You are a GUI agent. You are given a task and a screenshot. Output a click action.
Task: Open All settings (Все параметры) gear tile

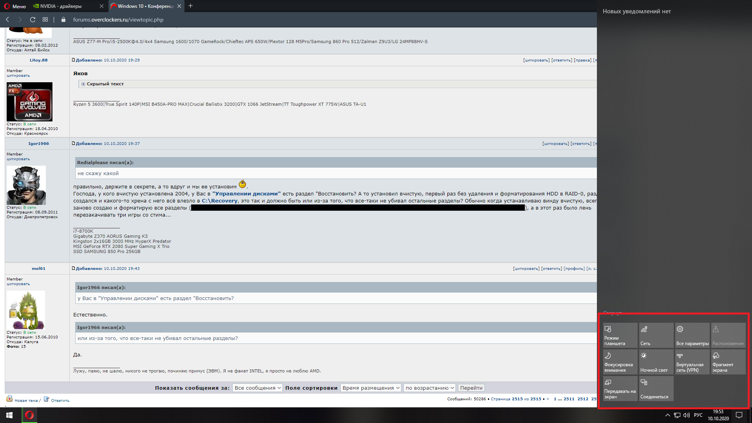click(x=692, y=335)
